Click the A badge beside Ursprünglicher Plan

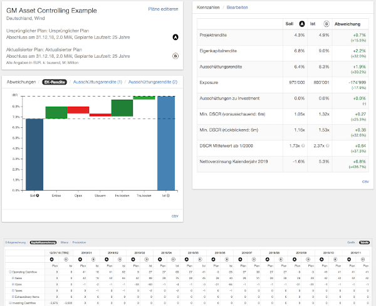click(175, 37)
